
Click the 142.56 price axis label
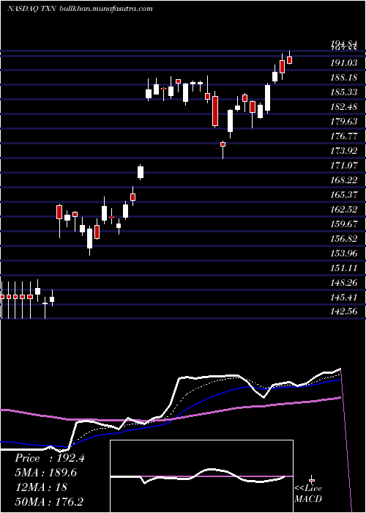click(343, 312)
